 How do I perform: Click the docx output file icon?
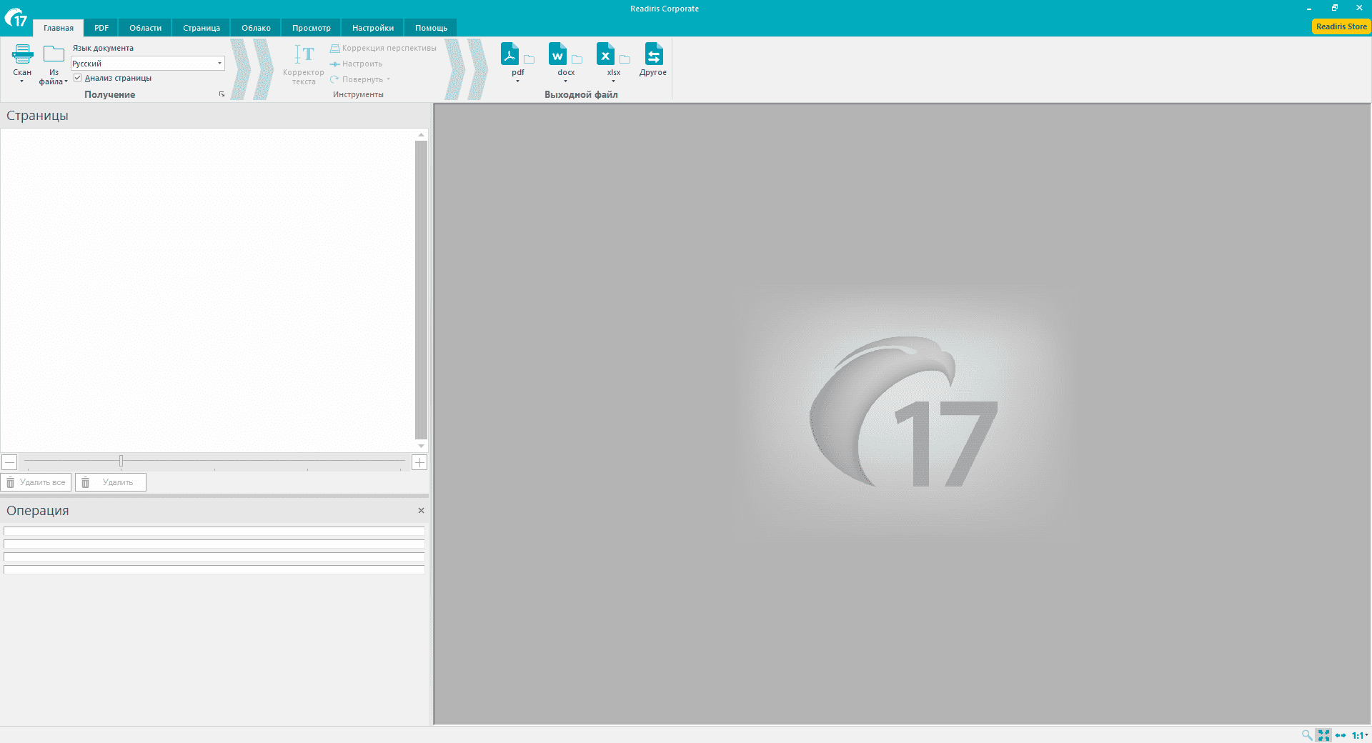click(557, 54)
